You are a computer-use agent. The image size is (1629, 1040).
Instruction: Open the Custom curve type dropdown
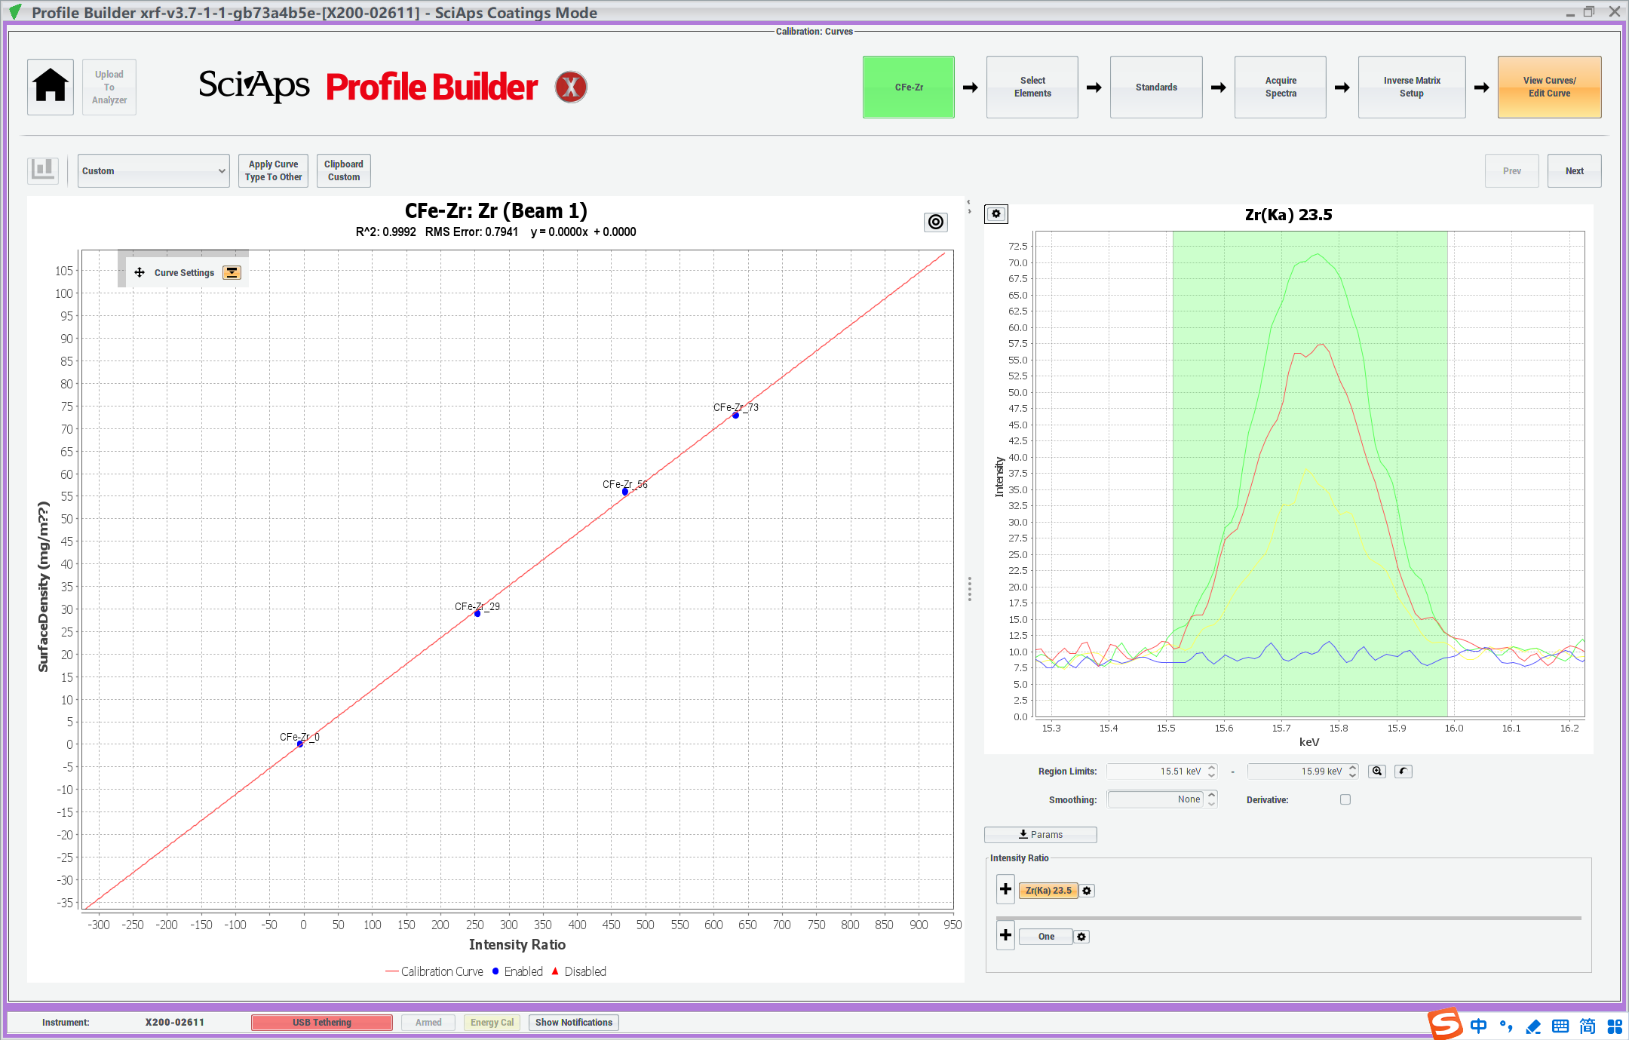point(154,170)
